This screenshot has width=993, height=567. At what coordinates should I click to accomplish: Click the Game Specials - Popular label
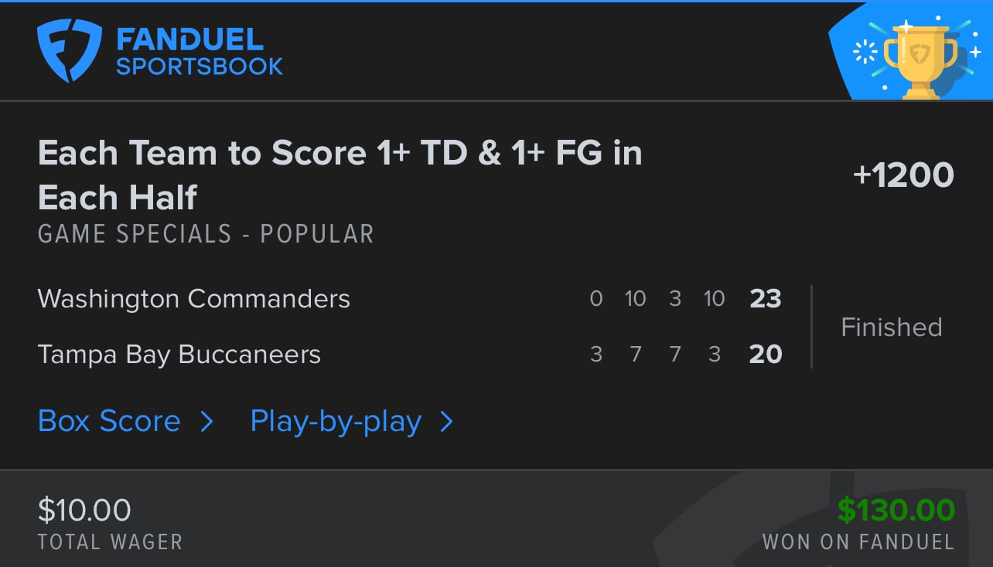[206, 234]
